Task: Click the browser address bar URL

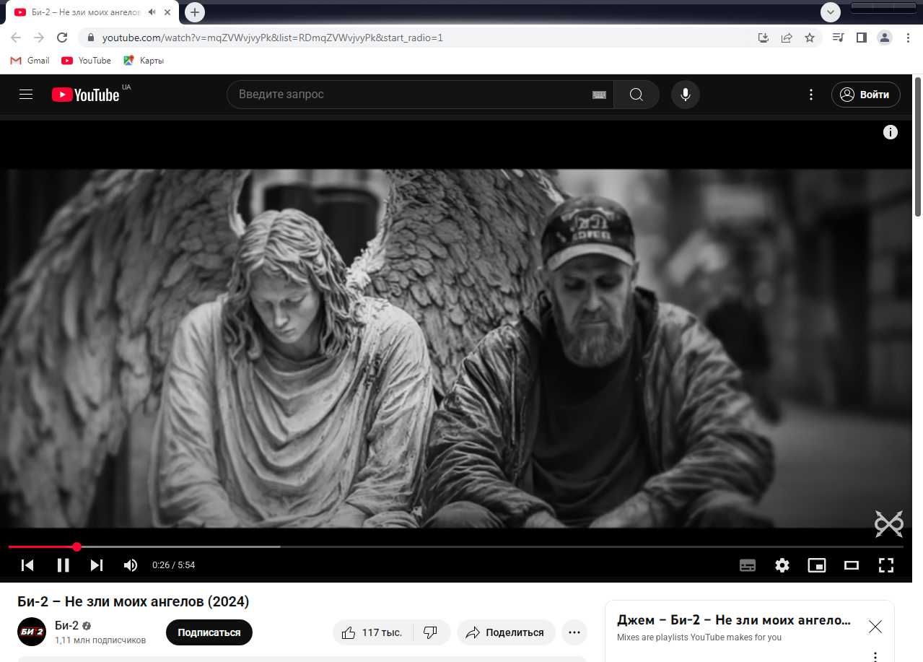Action: [272, 38]
